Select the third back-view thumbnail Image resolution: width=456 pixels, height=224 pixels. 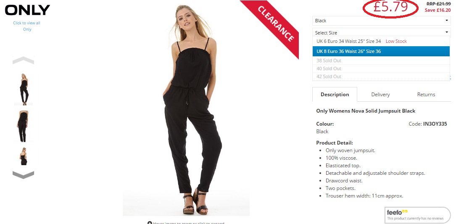pos(24,156)
